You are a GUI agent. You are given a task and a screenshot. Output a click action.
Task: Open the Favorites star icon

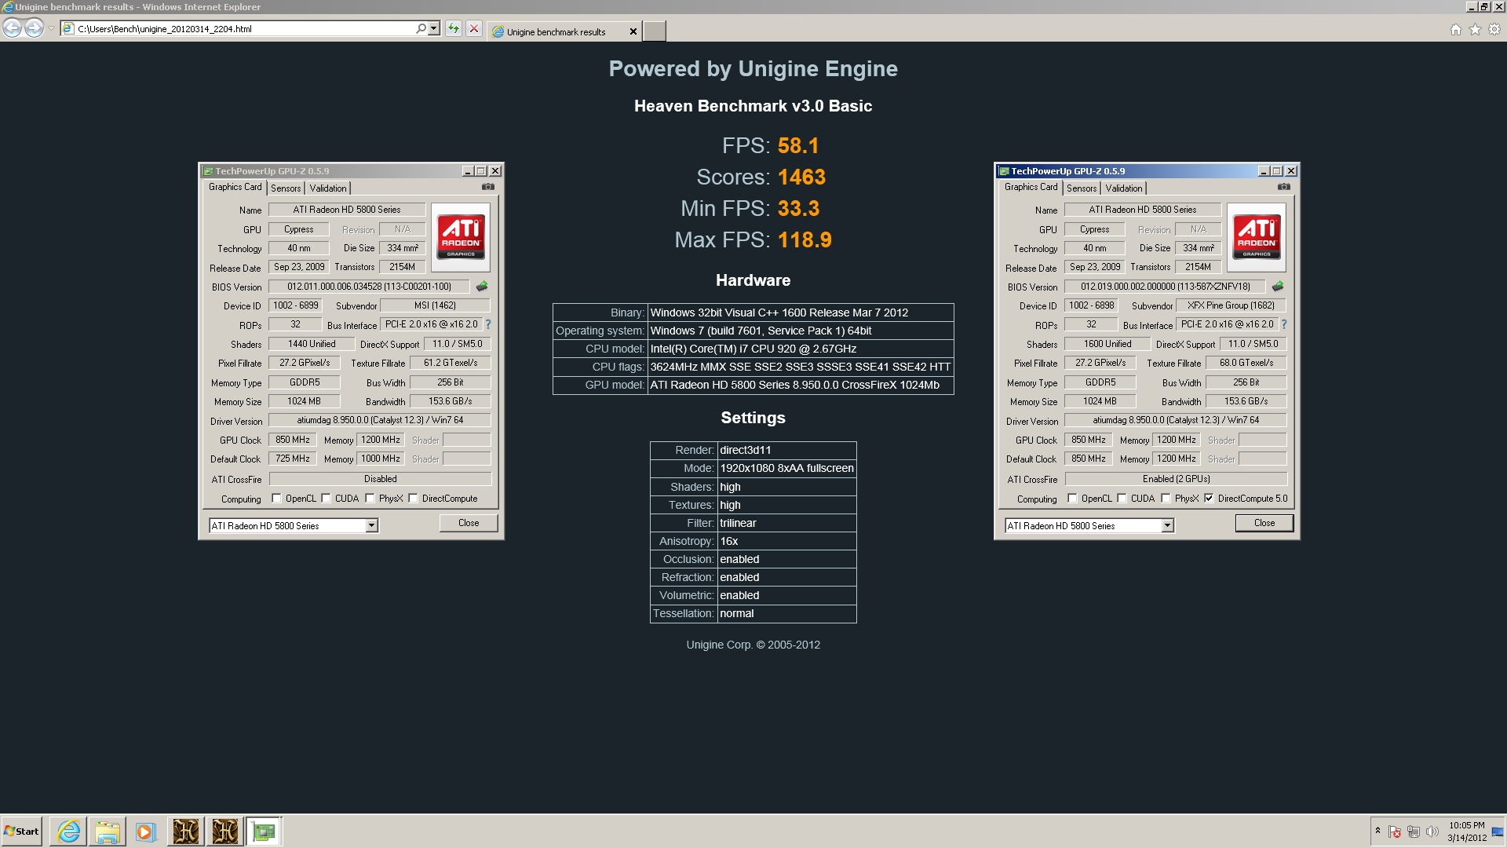click(x=1475, y=29)
